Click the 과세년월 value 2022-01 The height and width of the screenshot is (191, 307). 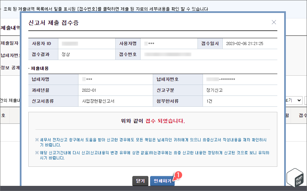click(x=89, y=90)
